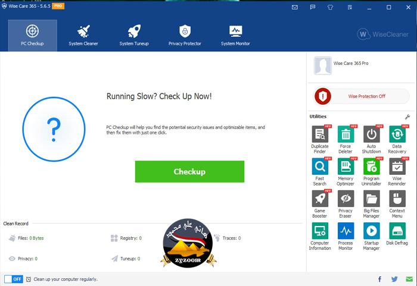Enable Wise Protection toggle
The height and width of the screenshot is (286, 417).
(362, 96)
